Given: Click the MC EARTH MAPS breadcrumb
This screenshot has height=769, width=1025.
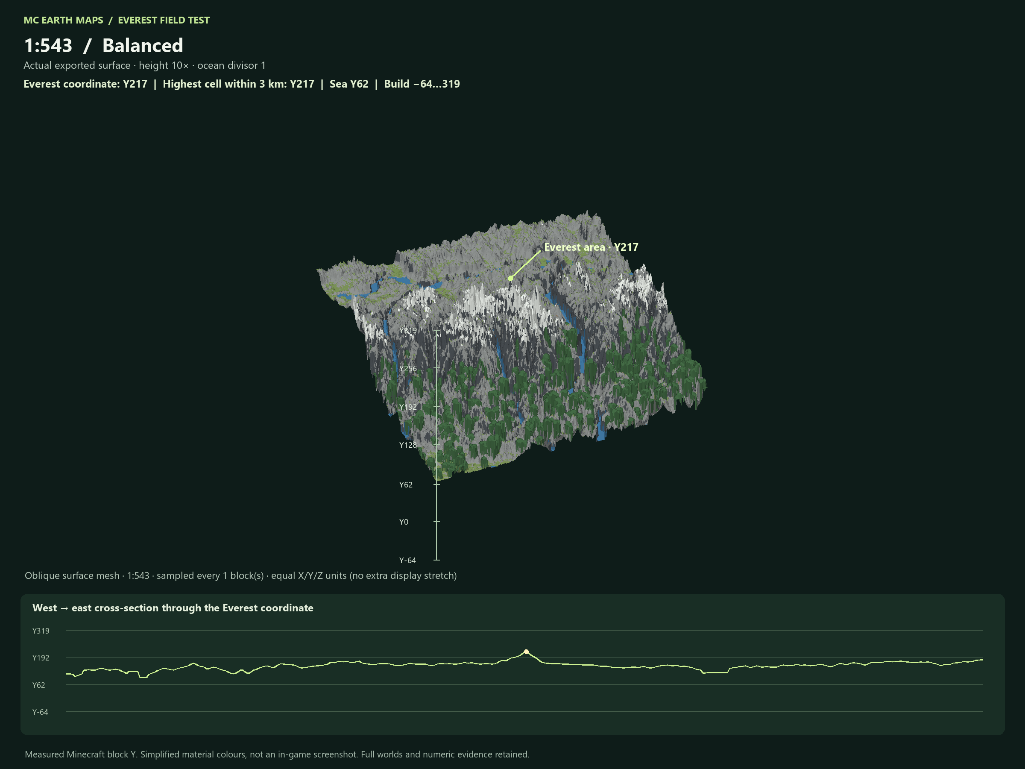Looking at the screenshot, I should click(64, 21).
